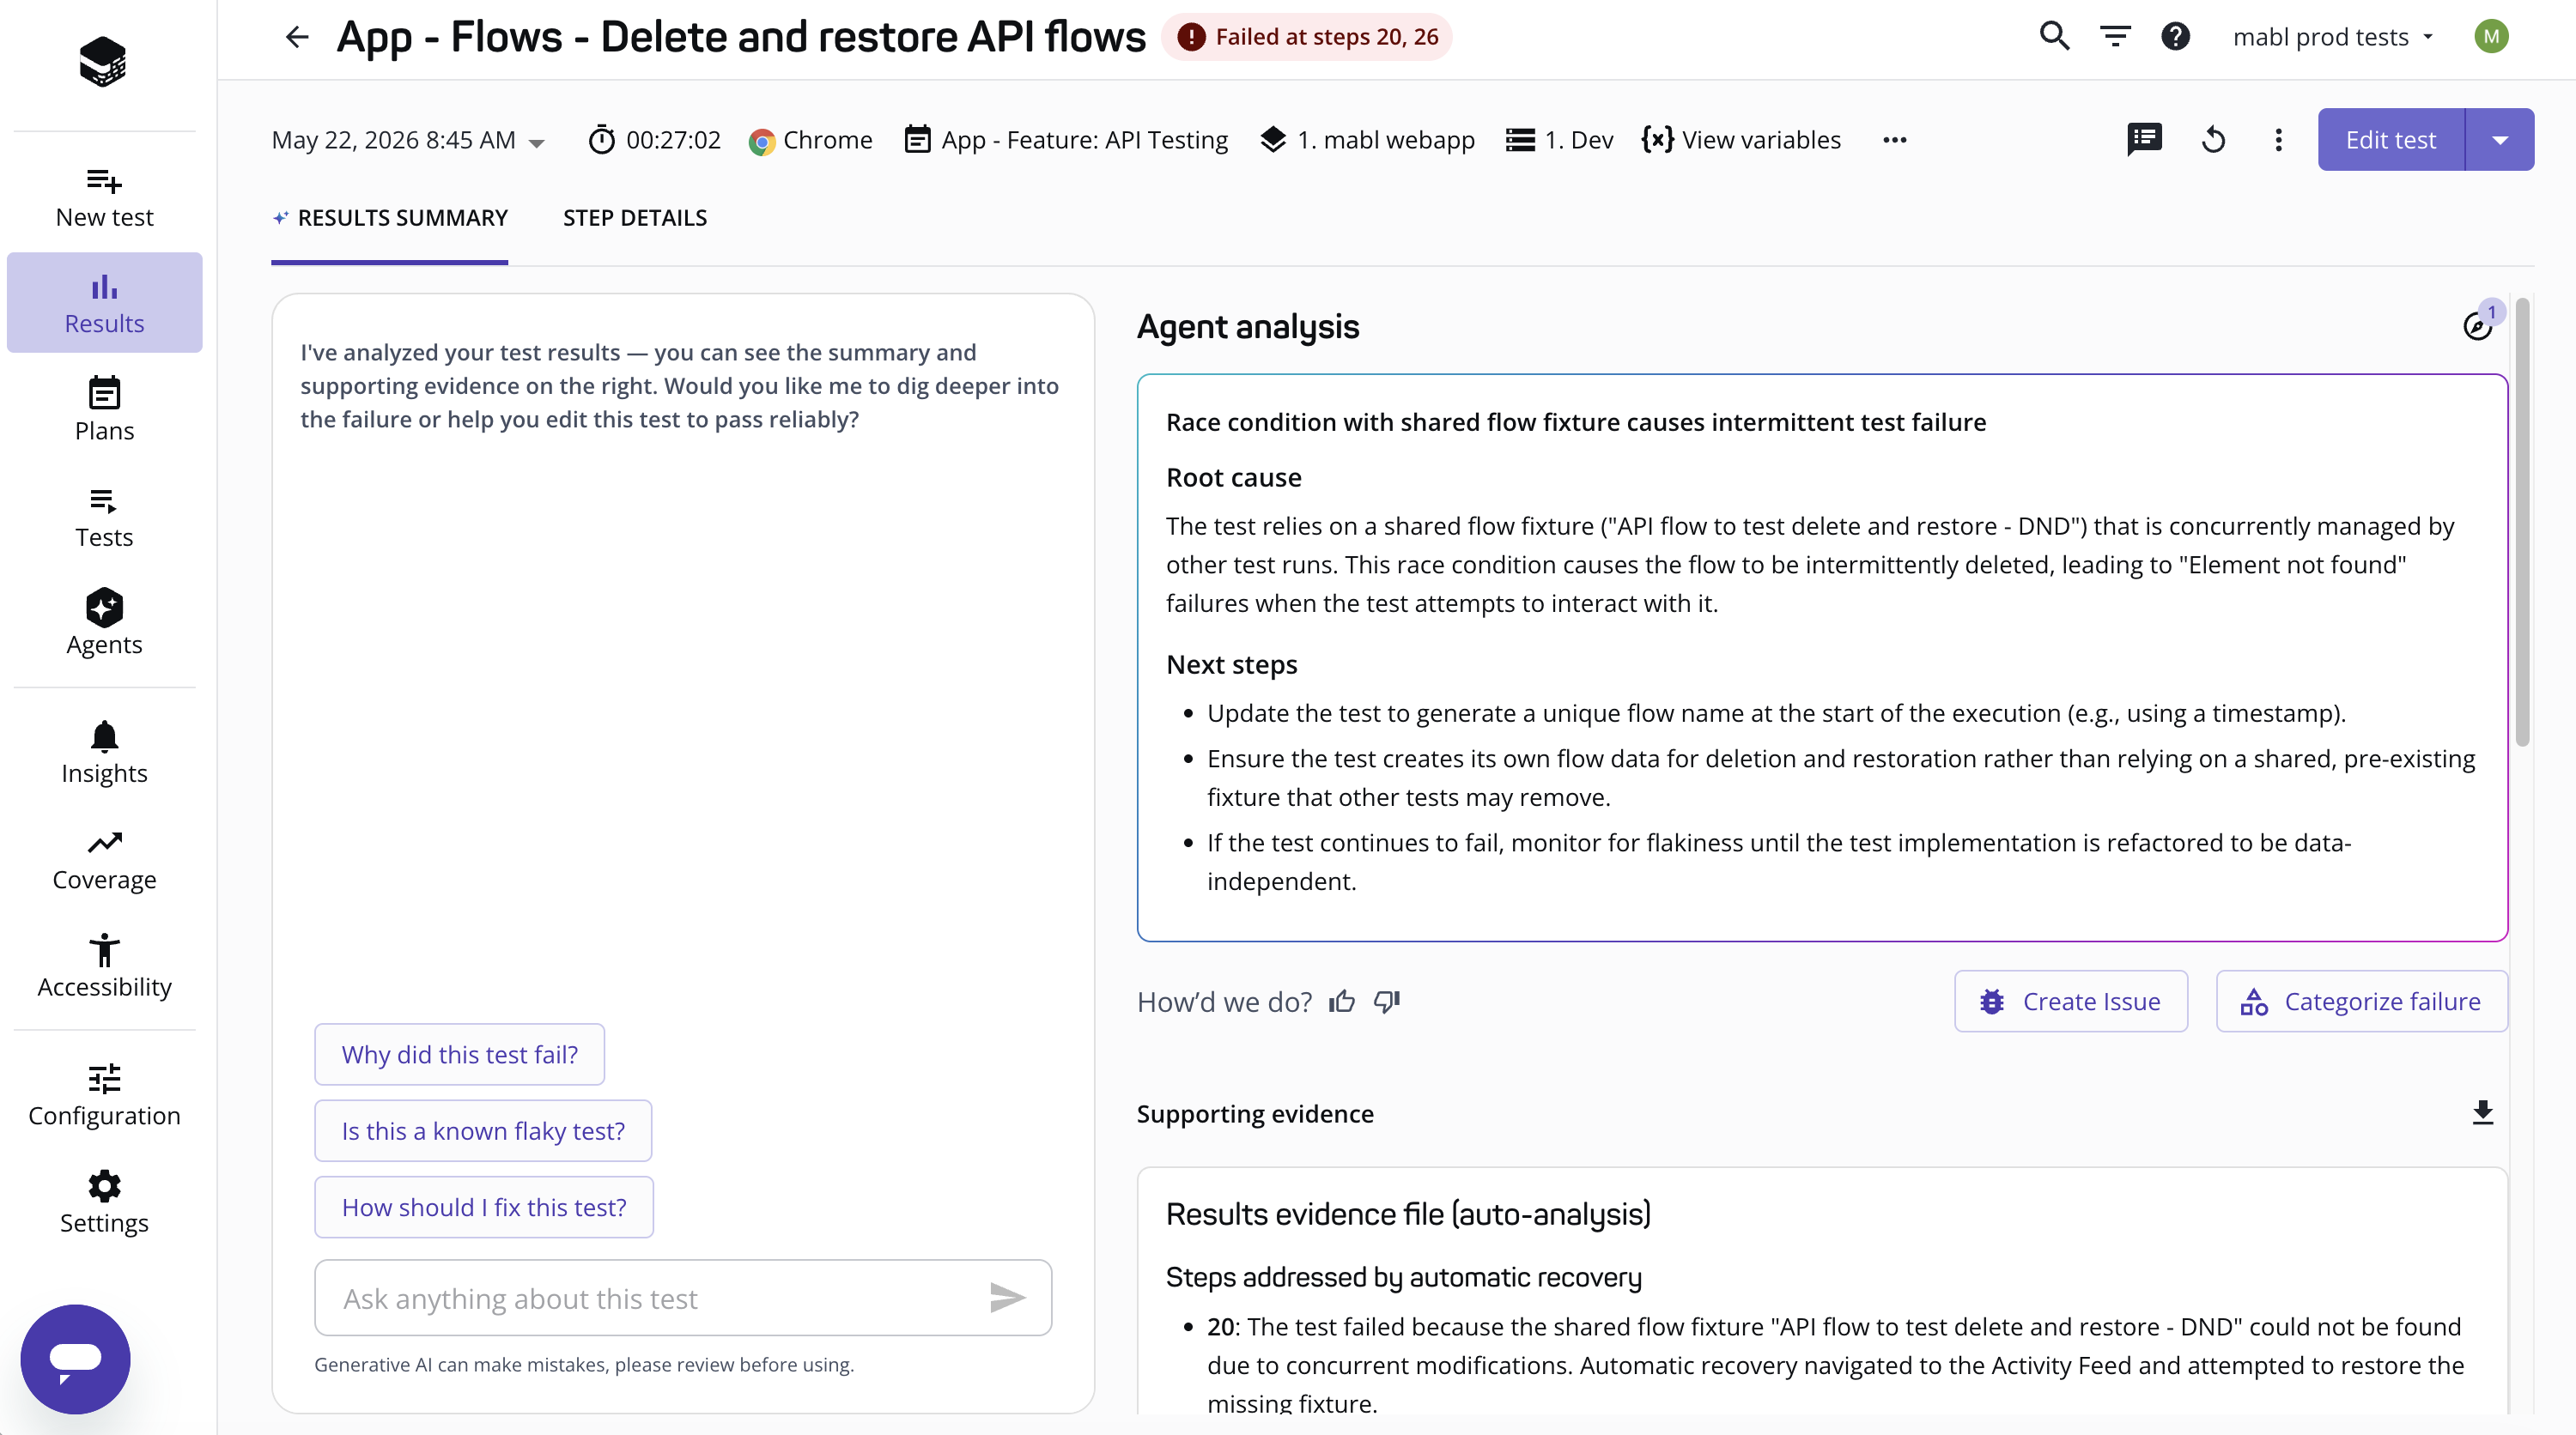
Task: Open New test in sidebar
Action: 104,198
